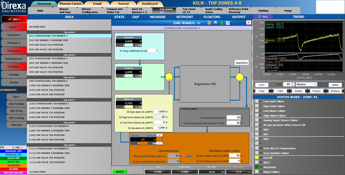Click the right yellow summing junction circle
Screen dimensions: 345x175
coord(240,77)
